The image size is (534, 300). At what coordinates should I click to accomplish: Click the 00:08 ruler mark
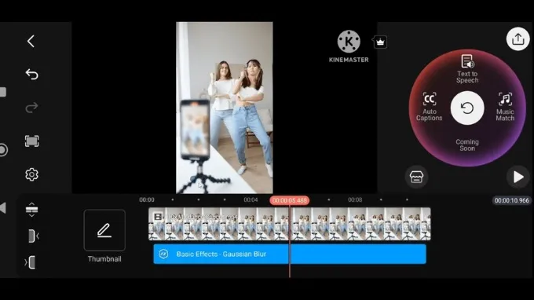(355, 200)
